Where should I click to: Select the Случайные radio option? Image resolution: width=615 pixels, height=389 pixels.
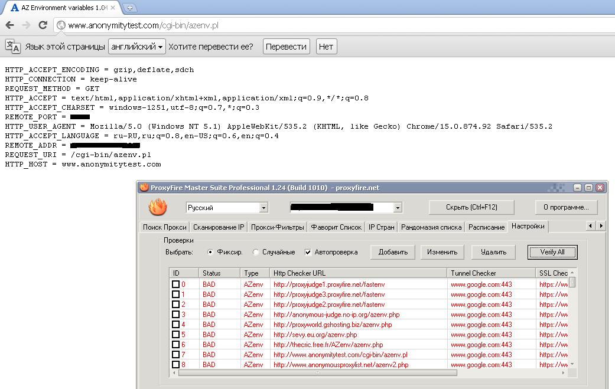click(255, 252)
